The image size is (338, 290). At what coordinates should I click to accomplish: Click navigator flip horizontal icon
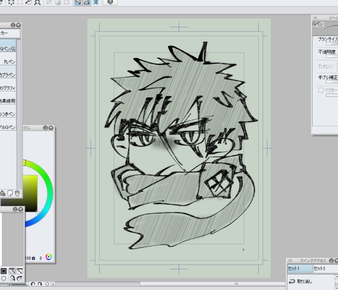tap(12, 279)
